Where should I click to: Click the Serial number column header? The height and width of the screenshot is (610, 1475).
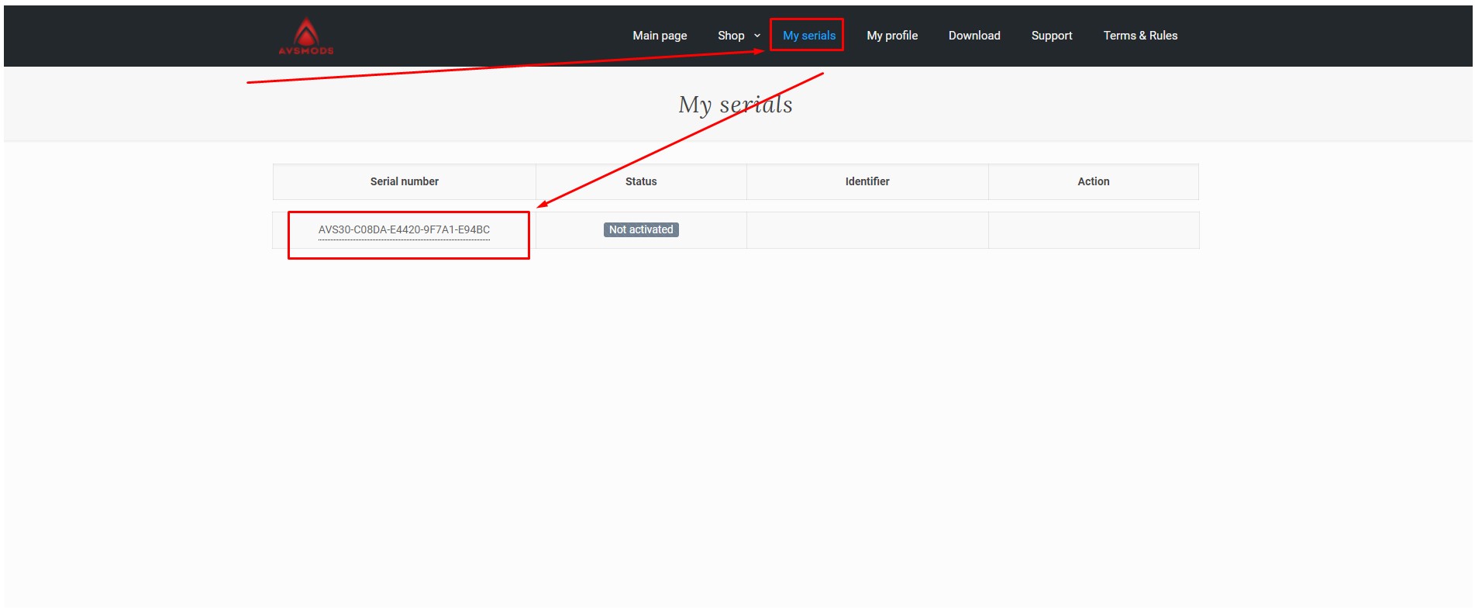click(x=404, y=181)
